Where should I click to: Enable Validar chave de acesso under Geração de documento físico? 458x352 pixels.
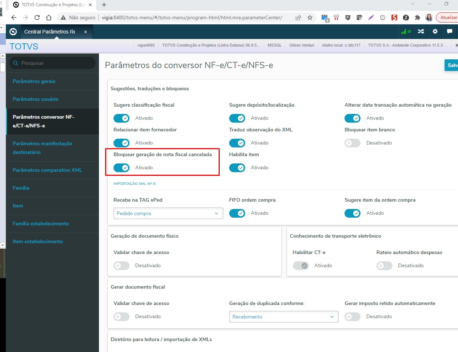[x=122, y=266]
